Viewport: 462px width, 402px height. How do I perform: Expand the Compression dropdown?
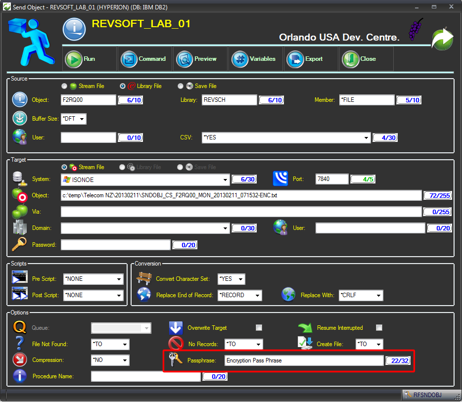click(125, 360)
